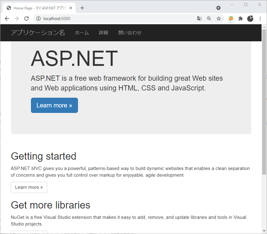Click the Getting started heading
Screen dimensions: 267x234
pos(44,156)
